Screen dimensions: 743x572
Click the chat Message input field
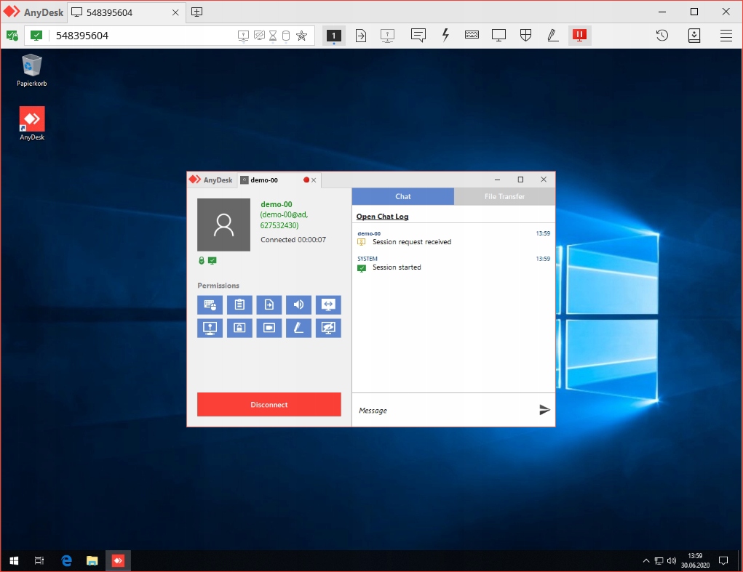coord(444,411)
